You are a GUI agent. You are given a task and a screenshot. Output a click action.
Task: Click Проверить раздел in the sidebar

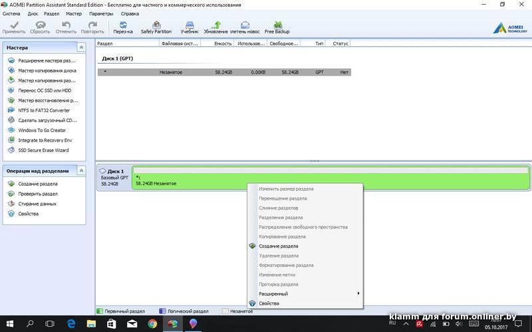[37, 194]
